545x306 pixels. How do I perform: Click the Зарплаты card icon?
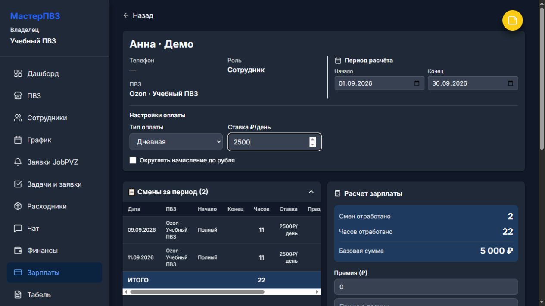pos(18,272)
